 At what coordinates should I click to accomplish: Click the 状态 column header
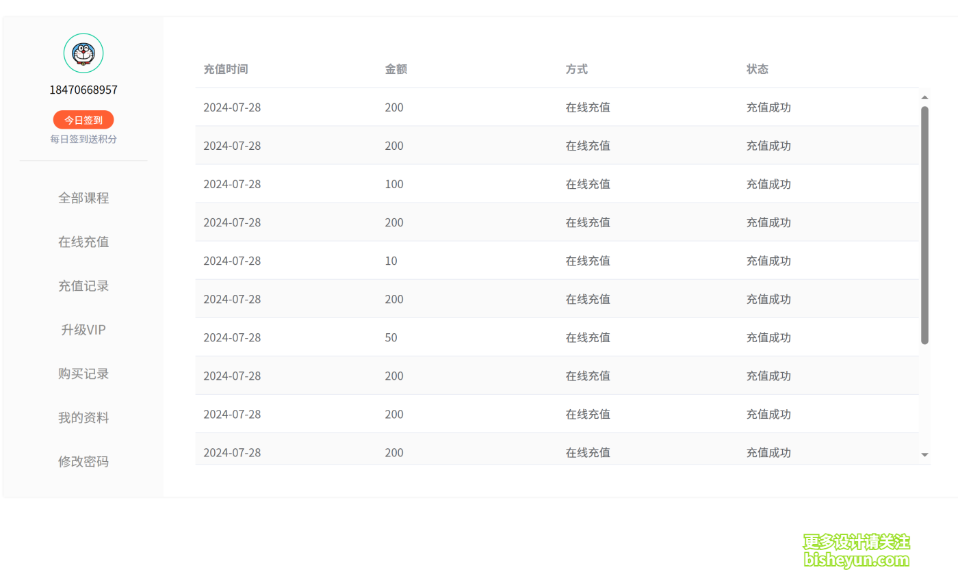758,69
